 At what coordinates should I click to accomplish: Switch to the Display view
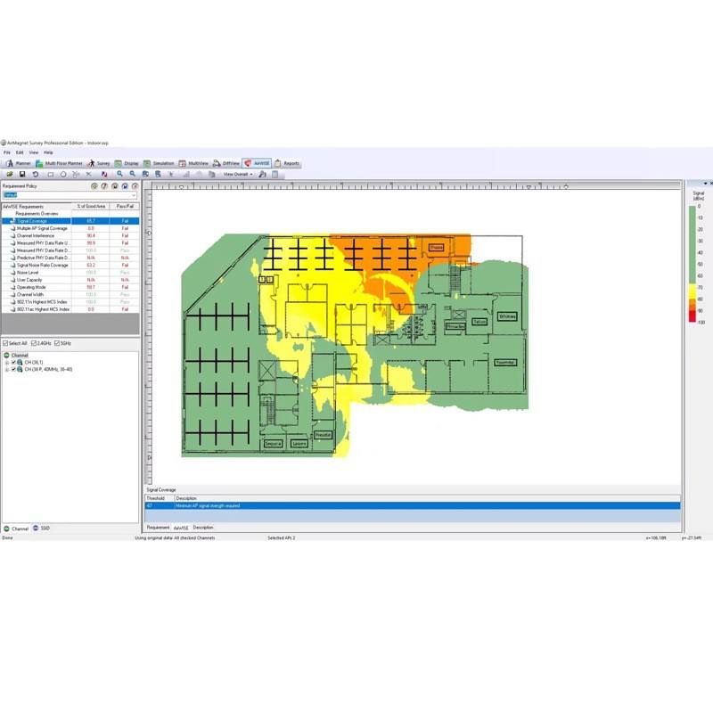(127, 163)
